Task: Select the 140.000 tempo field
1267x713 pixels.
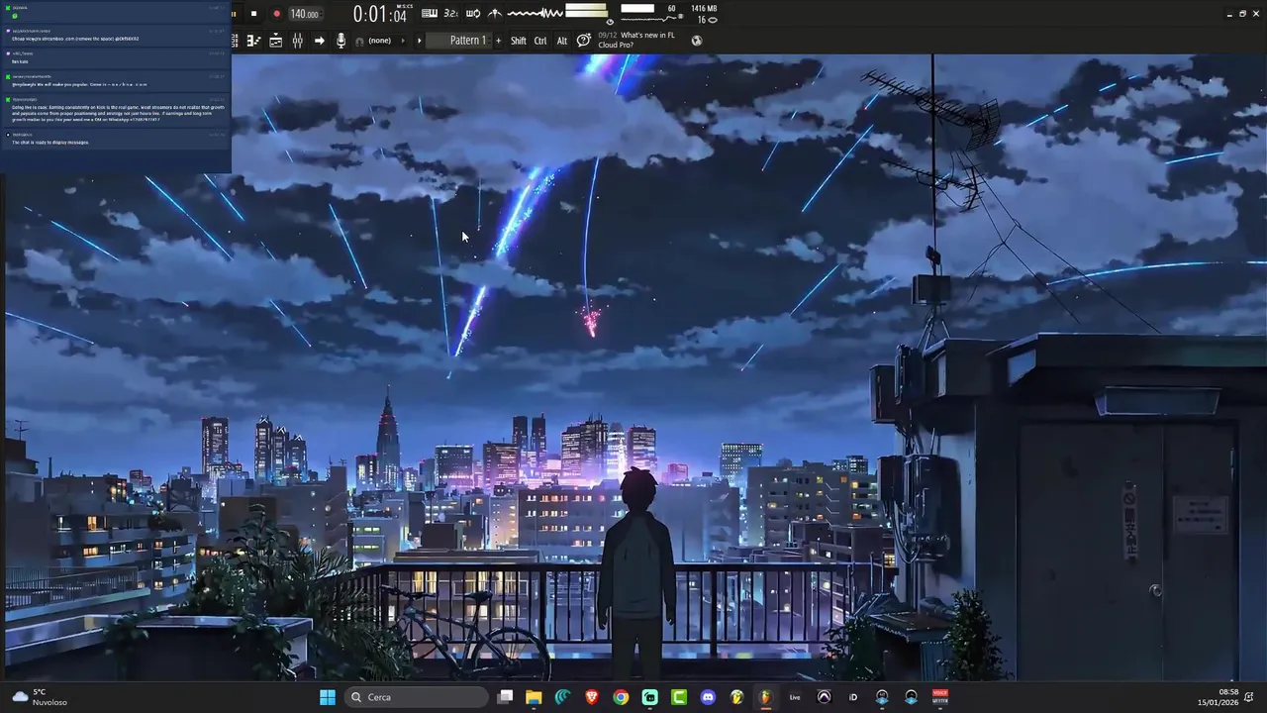Action: click(304, 14)
